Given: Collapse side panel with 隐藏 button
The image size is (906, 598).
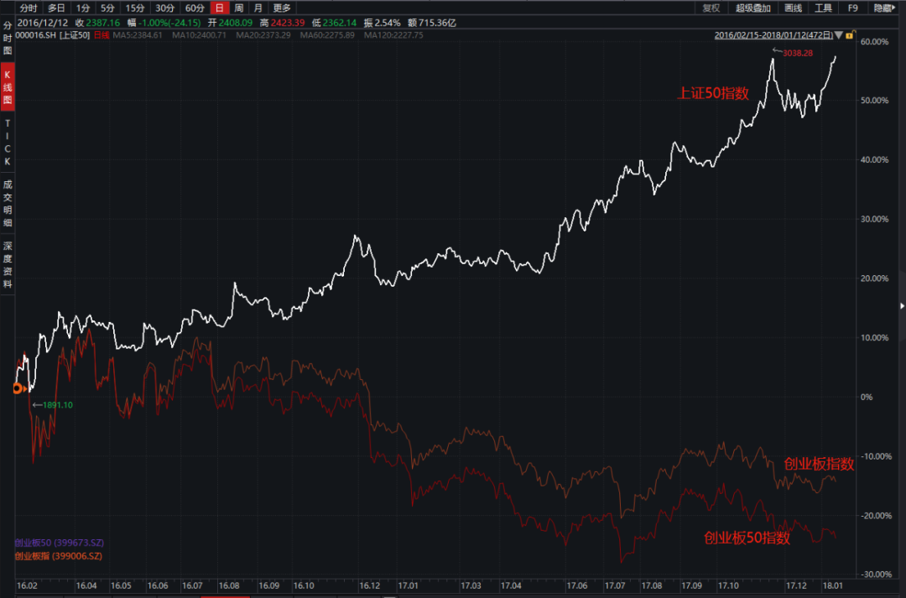Looking at the screenshot, I should [883, 8].
